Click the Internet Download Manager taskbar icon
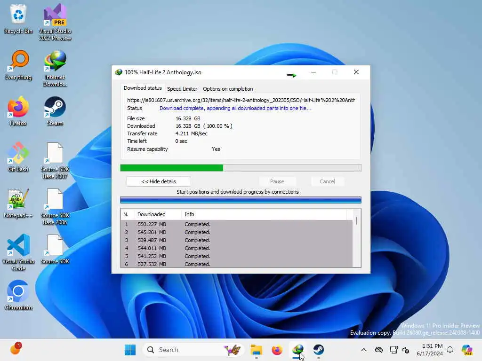 [x=298, y=350]
